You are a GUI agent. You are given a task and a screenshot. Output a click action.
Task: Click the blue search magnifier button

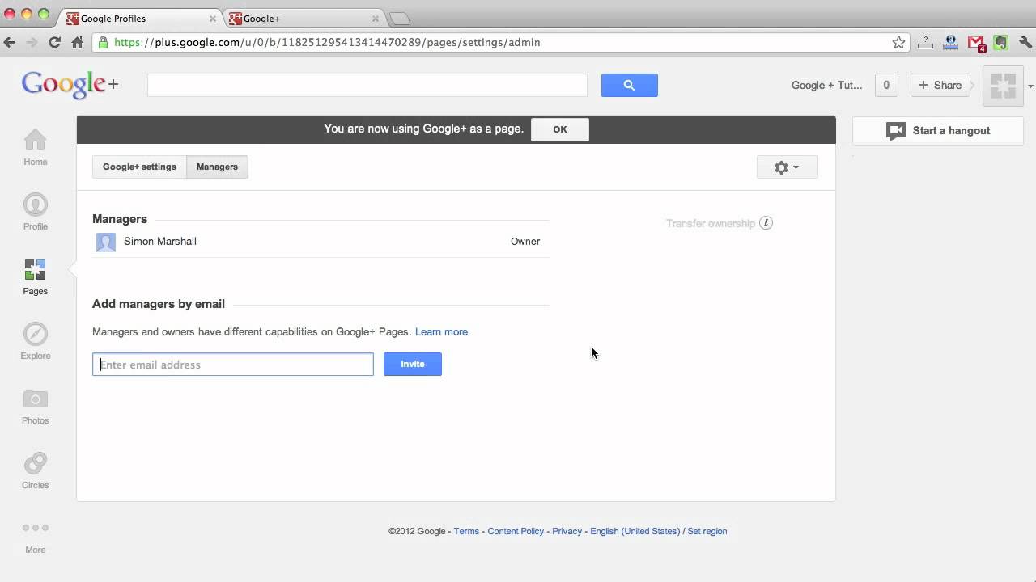(629, 85)
